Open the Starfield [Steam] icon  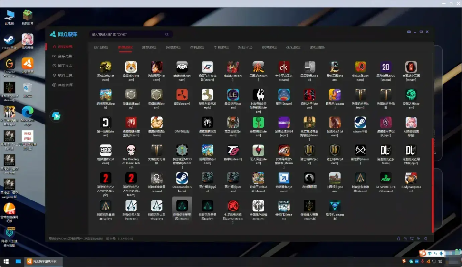pos(284,95)
